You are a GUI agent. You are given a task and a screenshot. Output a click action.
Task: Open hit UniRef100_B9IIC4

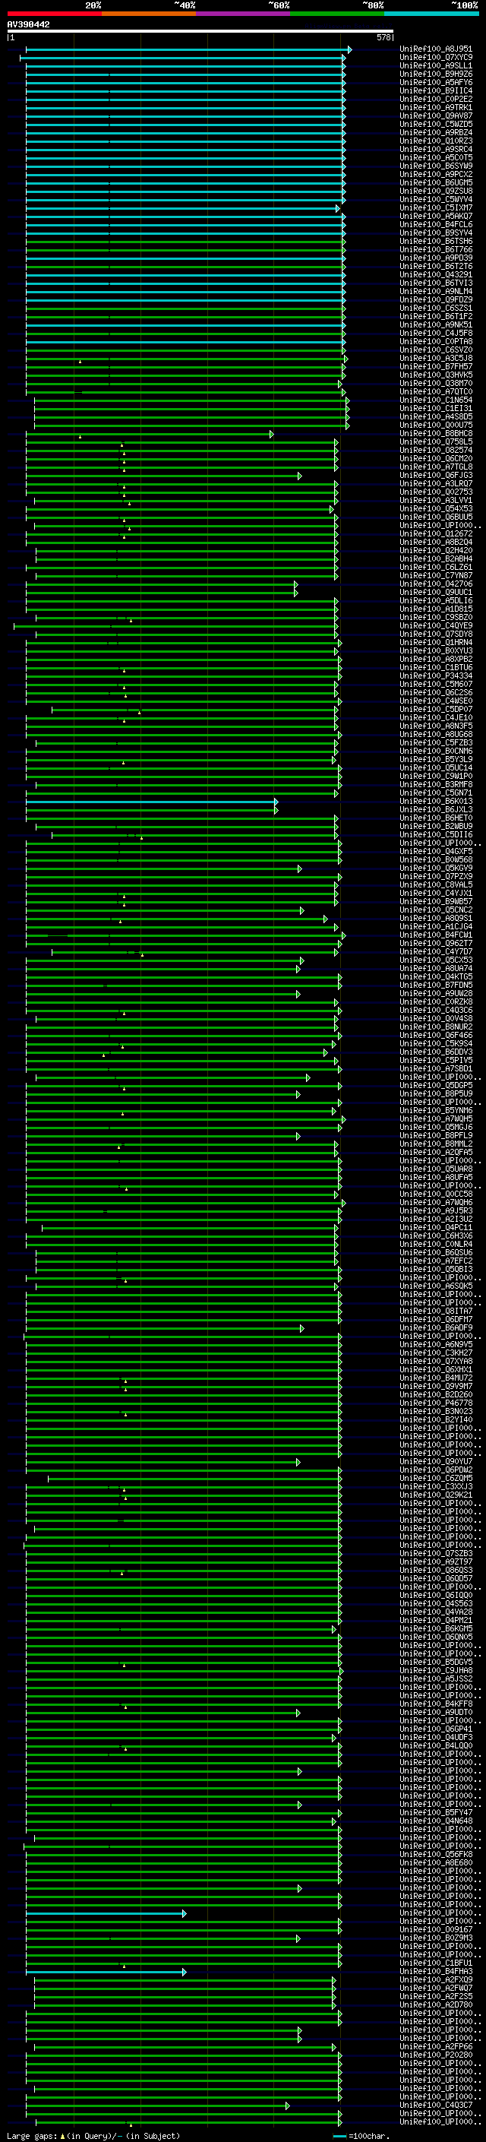[x=436, y=90]
